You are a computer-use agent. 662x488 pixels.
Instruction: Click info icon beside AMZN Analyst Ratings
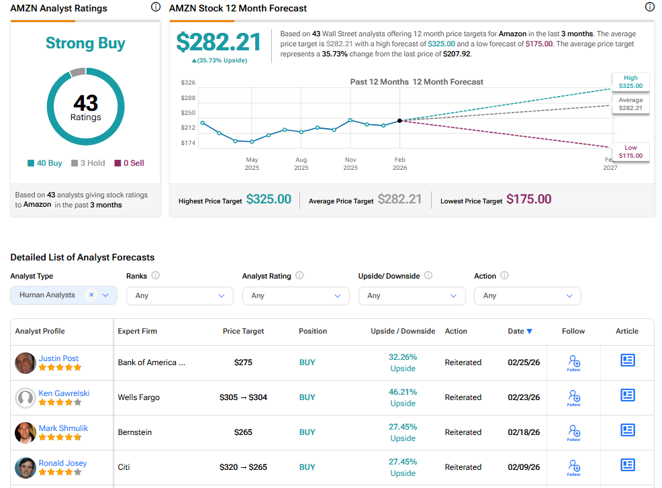tap(156, 7)
